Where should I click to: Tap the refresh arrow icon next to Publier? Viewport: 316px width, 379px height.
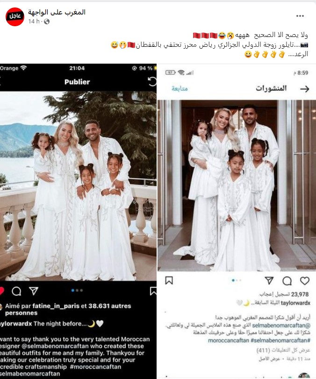(x=152, y=81)
